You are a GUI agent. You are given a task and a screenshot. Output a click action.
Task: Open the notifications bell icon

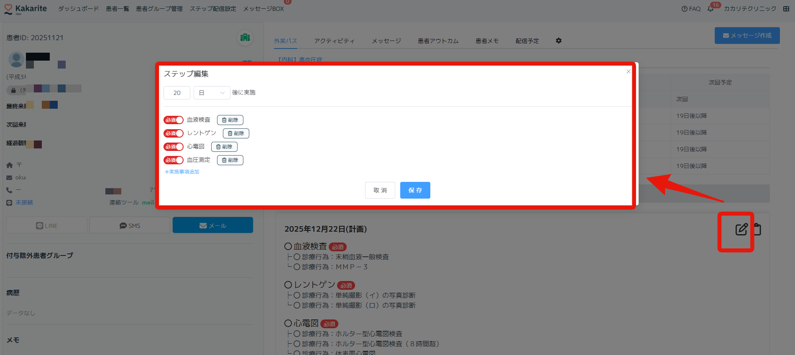pyautogui.click(x=711, y=9)
